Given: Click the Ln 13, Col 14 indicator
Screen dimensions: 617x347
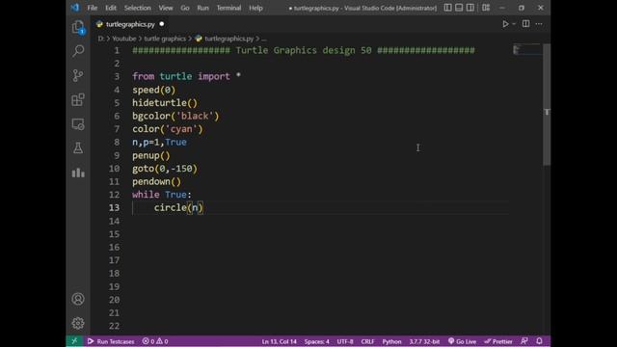Looking at the screenshot, I should (279, 341).
